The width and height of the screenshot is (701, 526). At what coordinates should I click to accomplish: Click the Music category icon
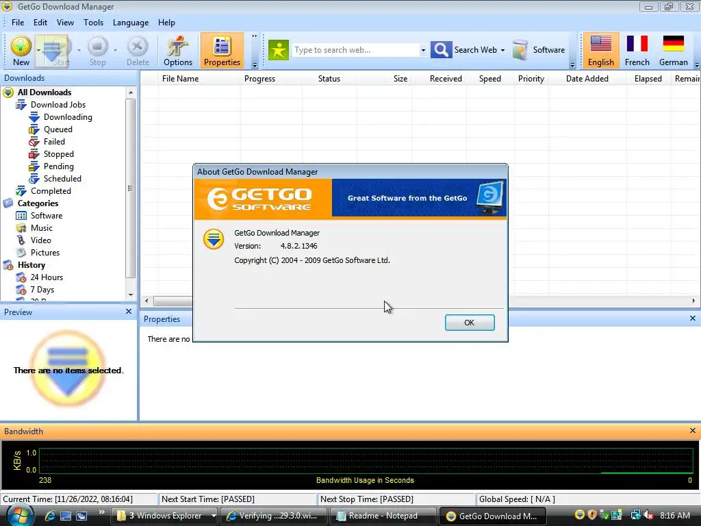21,228
